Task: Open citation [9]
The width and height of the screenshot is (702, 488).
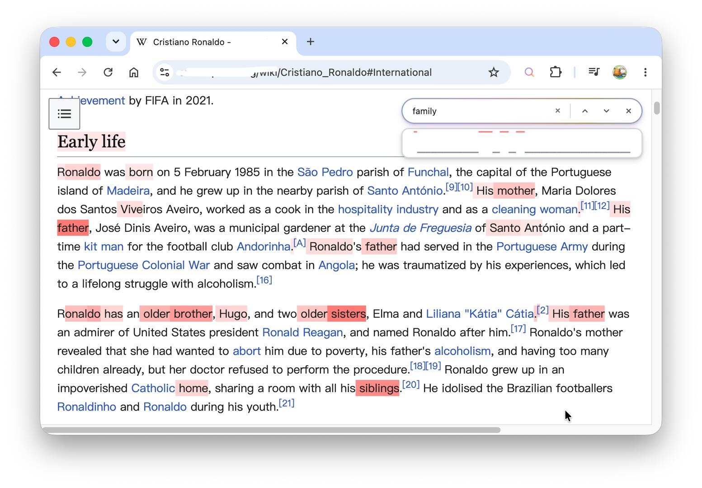Action: click(451, 187)
